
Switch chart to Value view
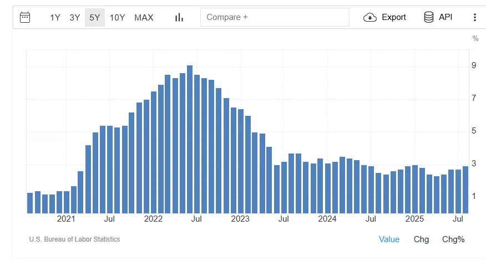[389, 239]
